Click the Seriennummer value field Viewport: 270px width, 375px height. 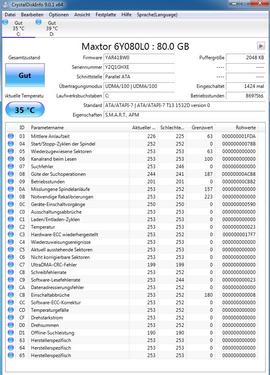coord(139,67)
